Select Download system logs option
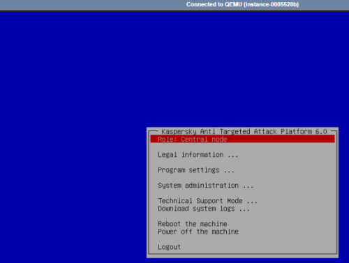 pyautogui.click(x=204, y=209)
